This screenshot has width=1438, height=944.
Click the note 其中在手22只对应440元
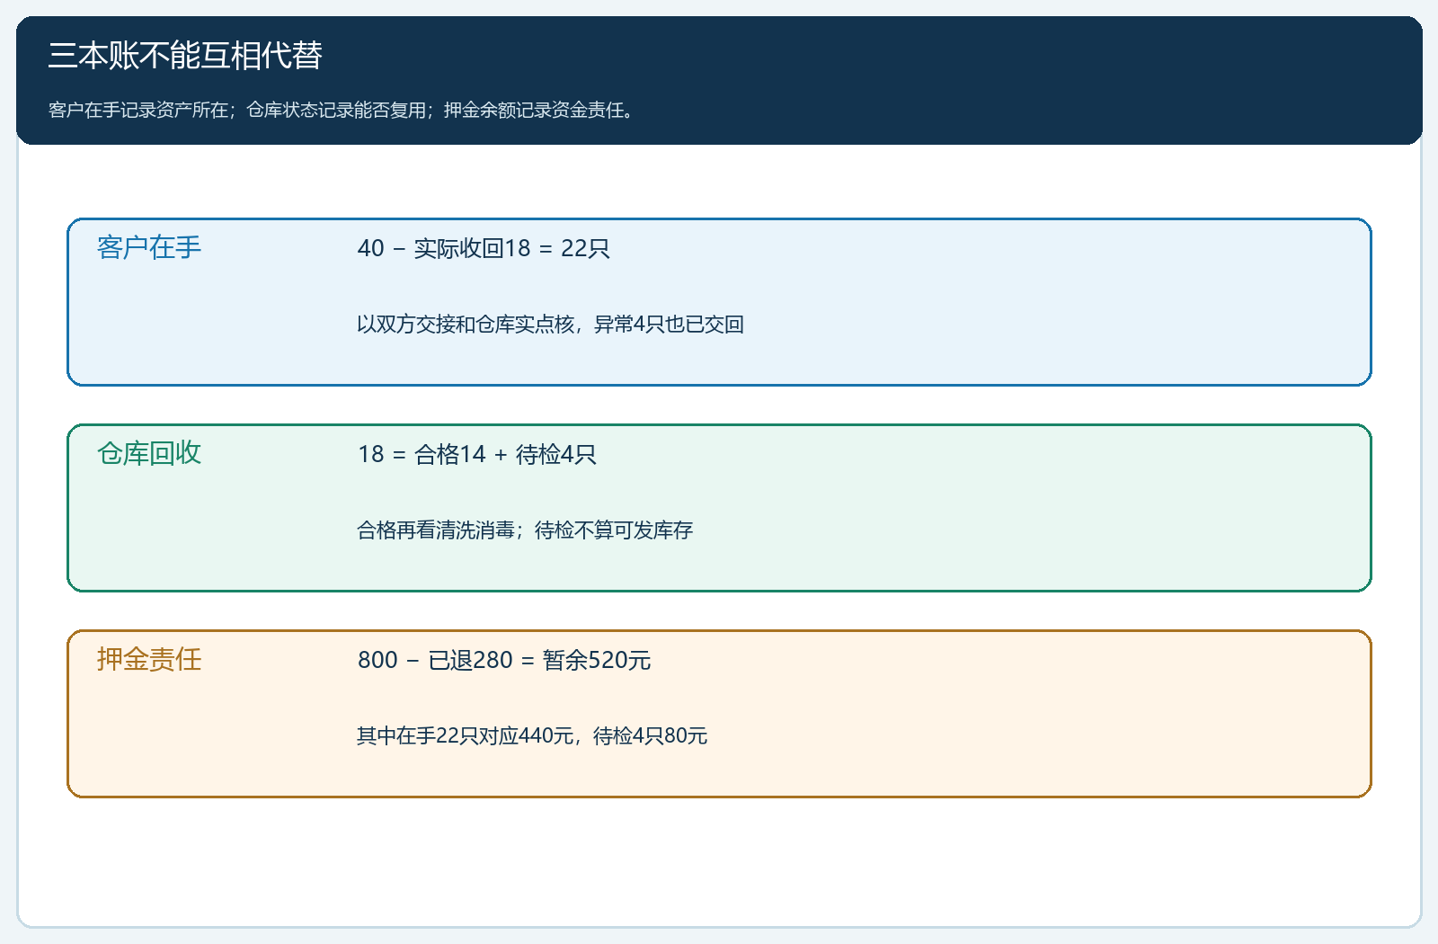click(532, 736)
